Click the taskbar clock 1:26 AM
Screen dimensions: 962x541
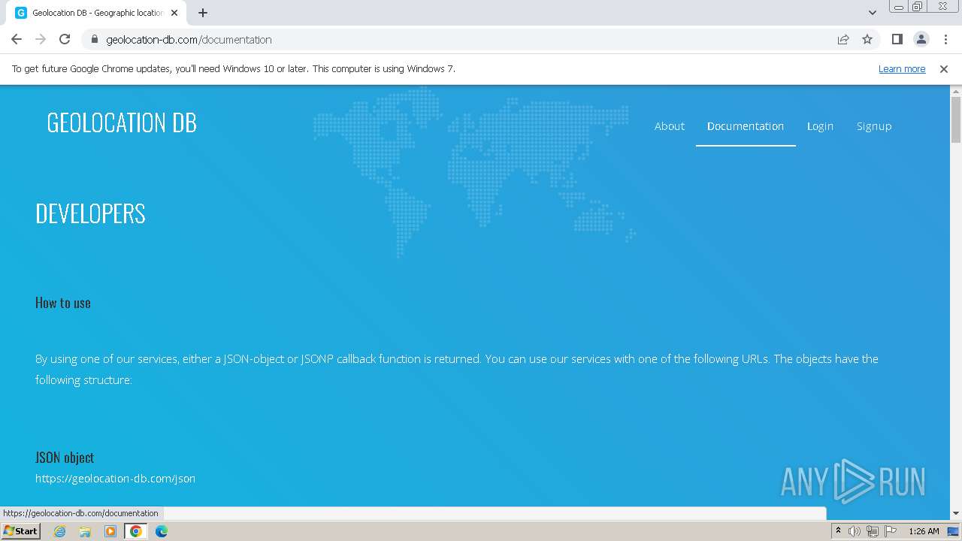click(x=924, y=531)
